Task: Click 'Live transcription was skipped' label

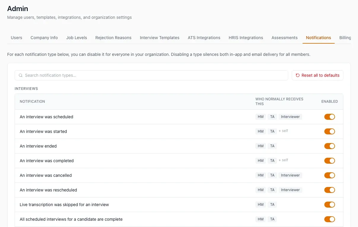Action: tap(64, 205)
